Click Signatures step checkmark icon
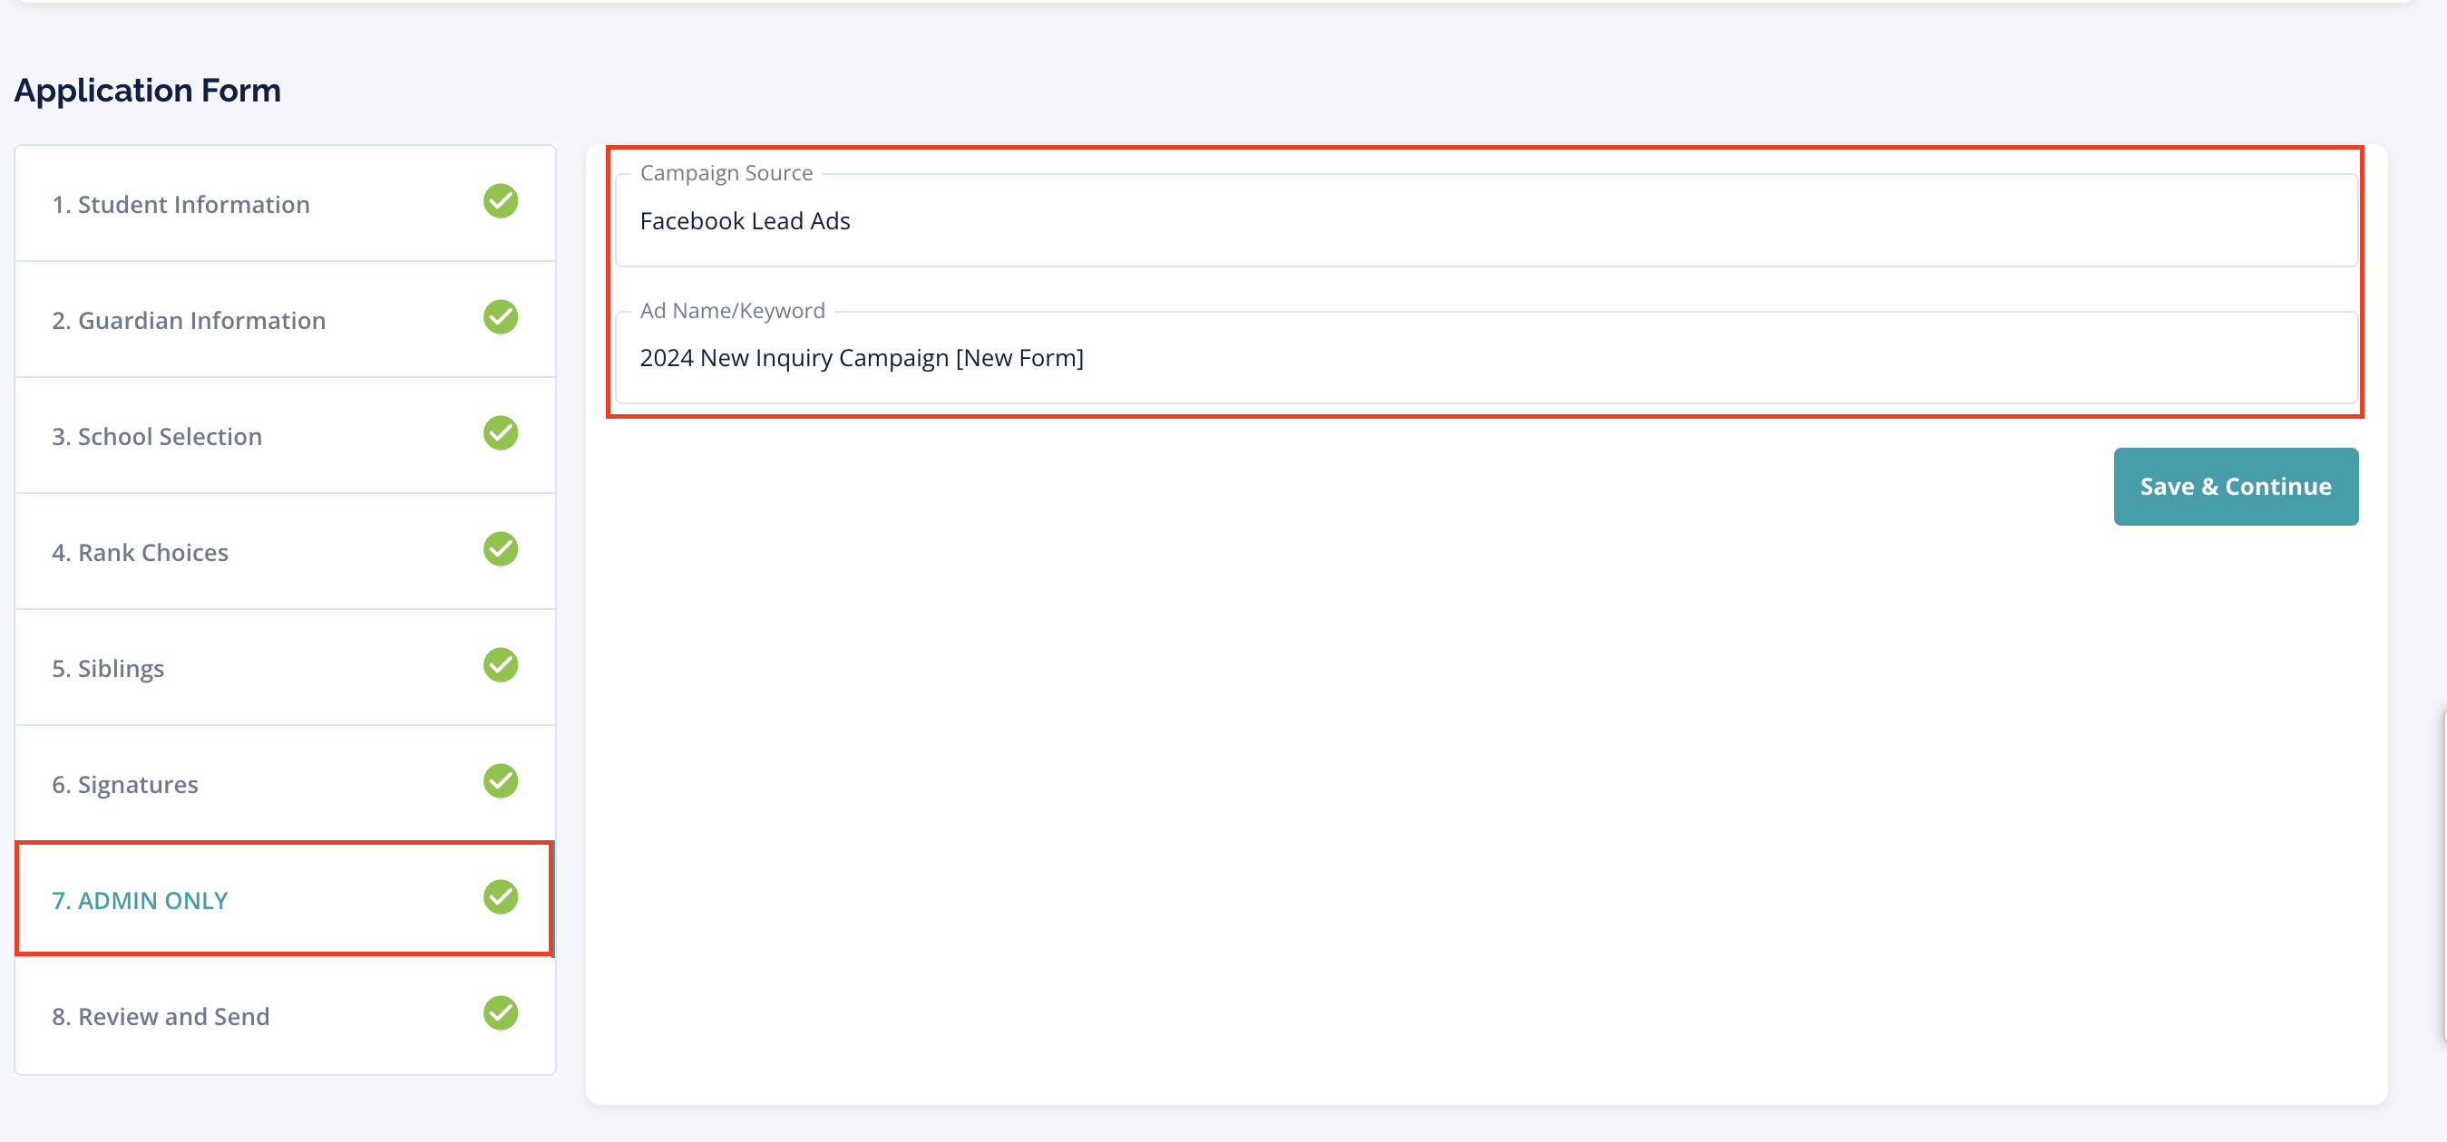 tap(501, 781)
